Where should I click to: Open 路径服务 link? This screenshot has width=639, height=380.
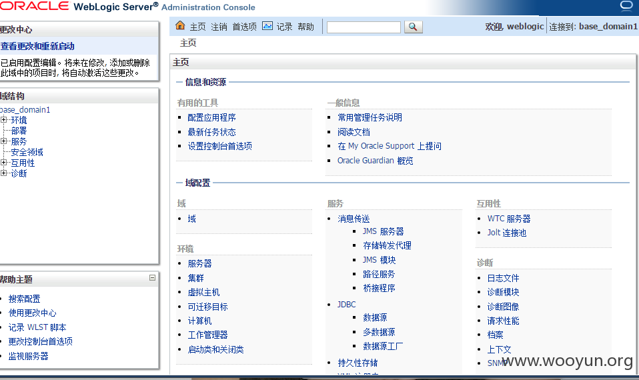click(x=379, y=274)
